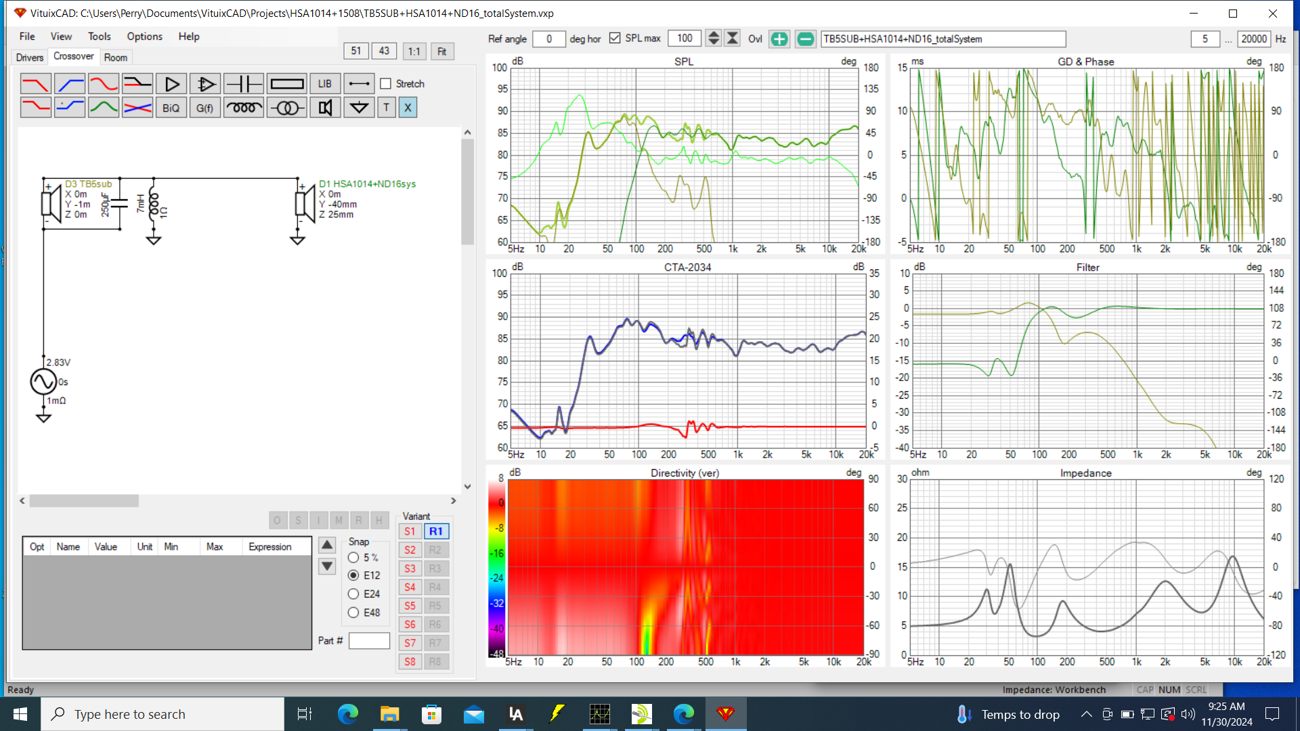
Task: Switch to the Drivers tab
Action: pos(30,58)
